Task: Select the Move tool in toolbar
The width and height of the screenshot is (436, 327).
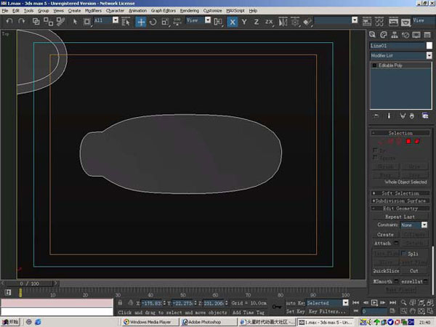Action: tap(141, 22)
